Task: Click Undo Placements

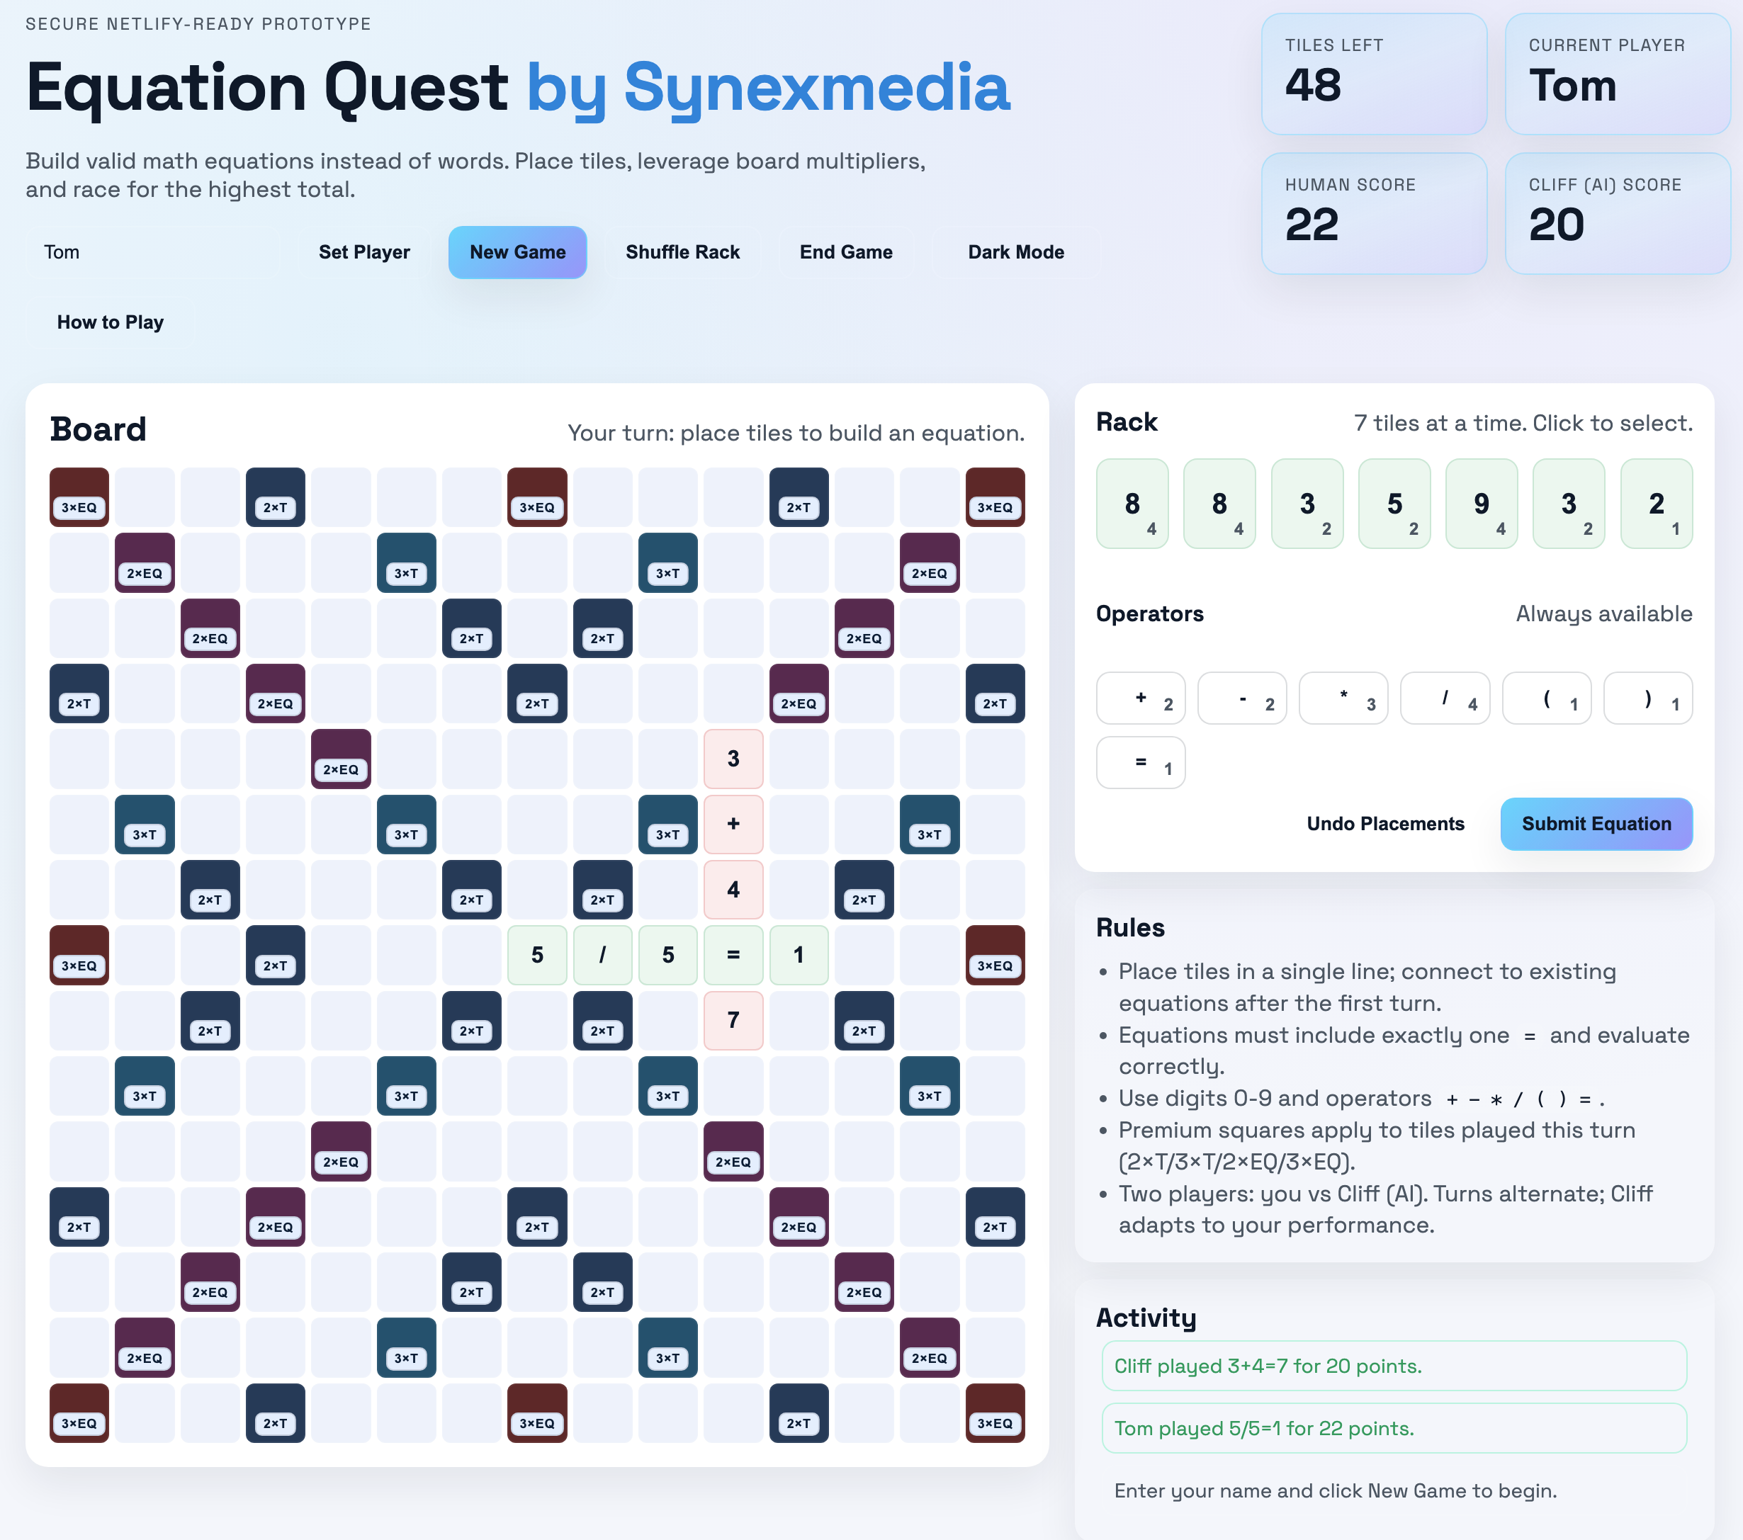Action: (x=1385, y=824)
